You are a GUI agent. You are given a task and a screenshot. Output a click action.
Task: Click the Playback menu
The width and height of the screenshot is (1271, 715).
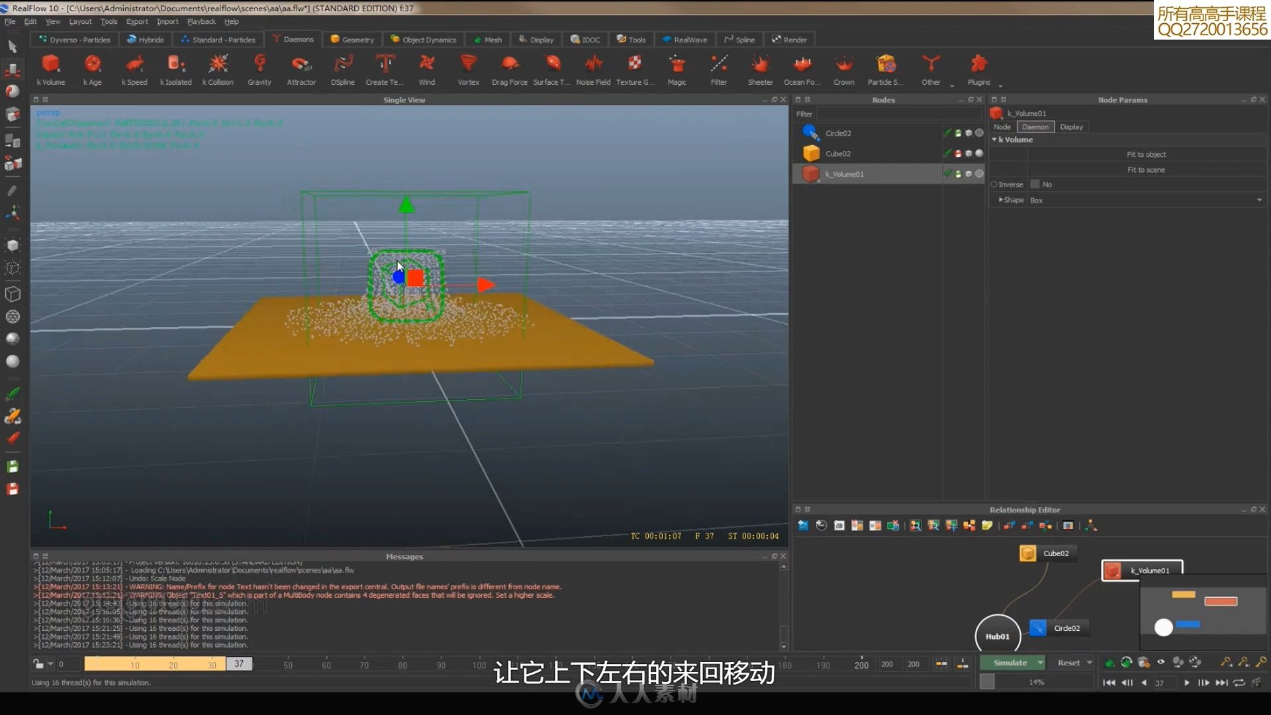(199, 22)
